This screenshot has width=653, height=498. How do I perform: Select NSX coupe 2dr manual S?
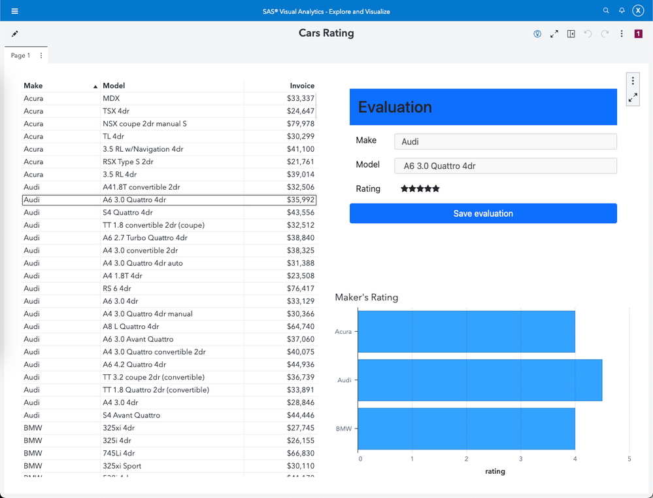coord(169,124)
